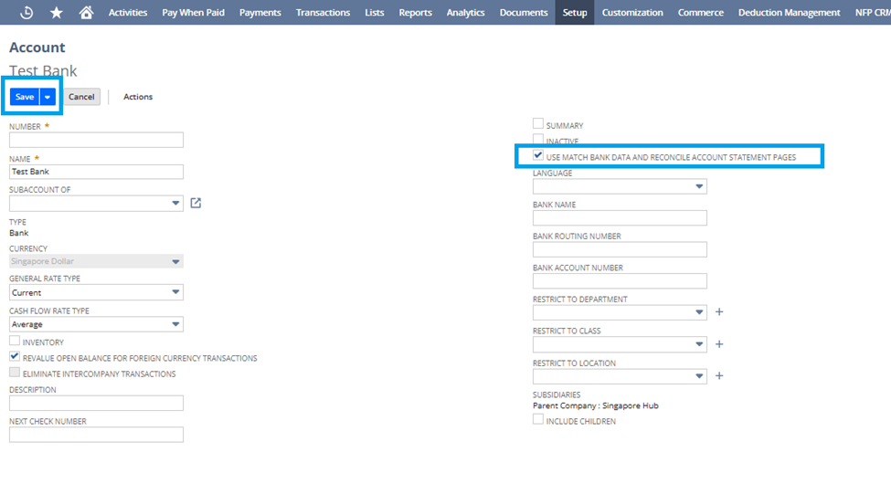Focus the Number input field
Image resolution: width=891 pixels, height=484 pixels.
[x=96, y=140]
